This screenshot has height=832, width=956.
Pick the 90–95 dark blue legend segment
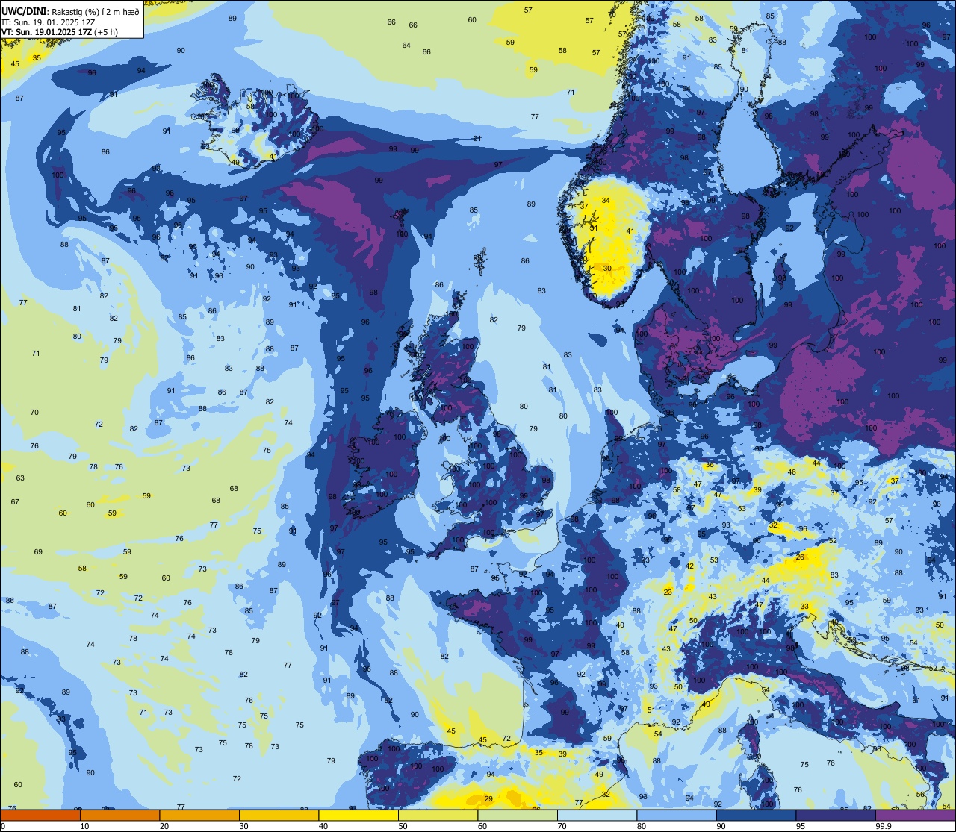[756, 815]
